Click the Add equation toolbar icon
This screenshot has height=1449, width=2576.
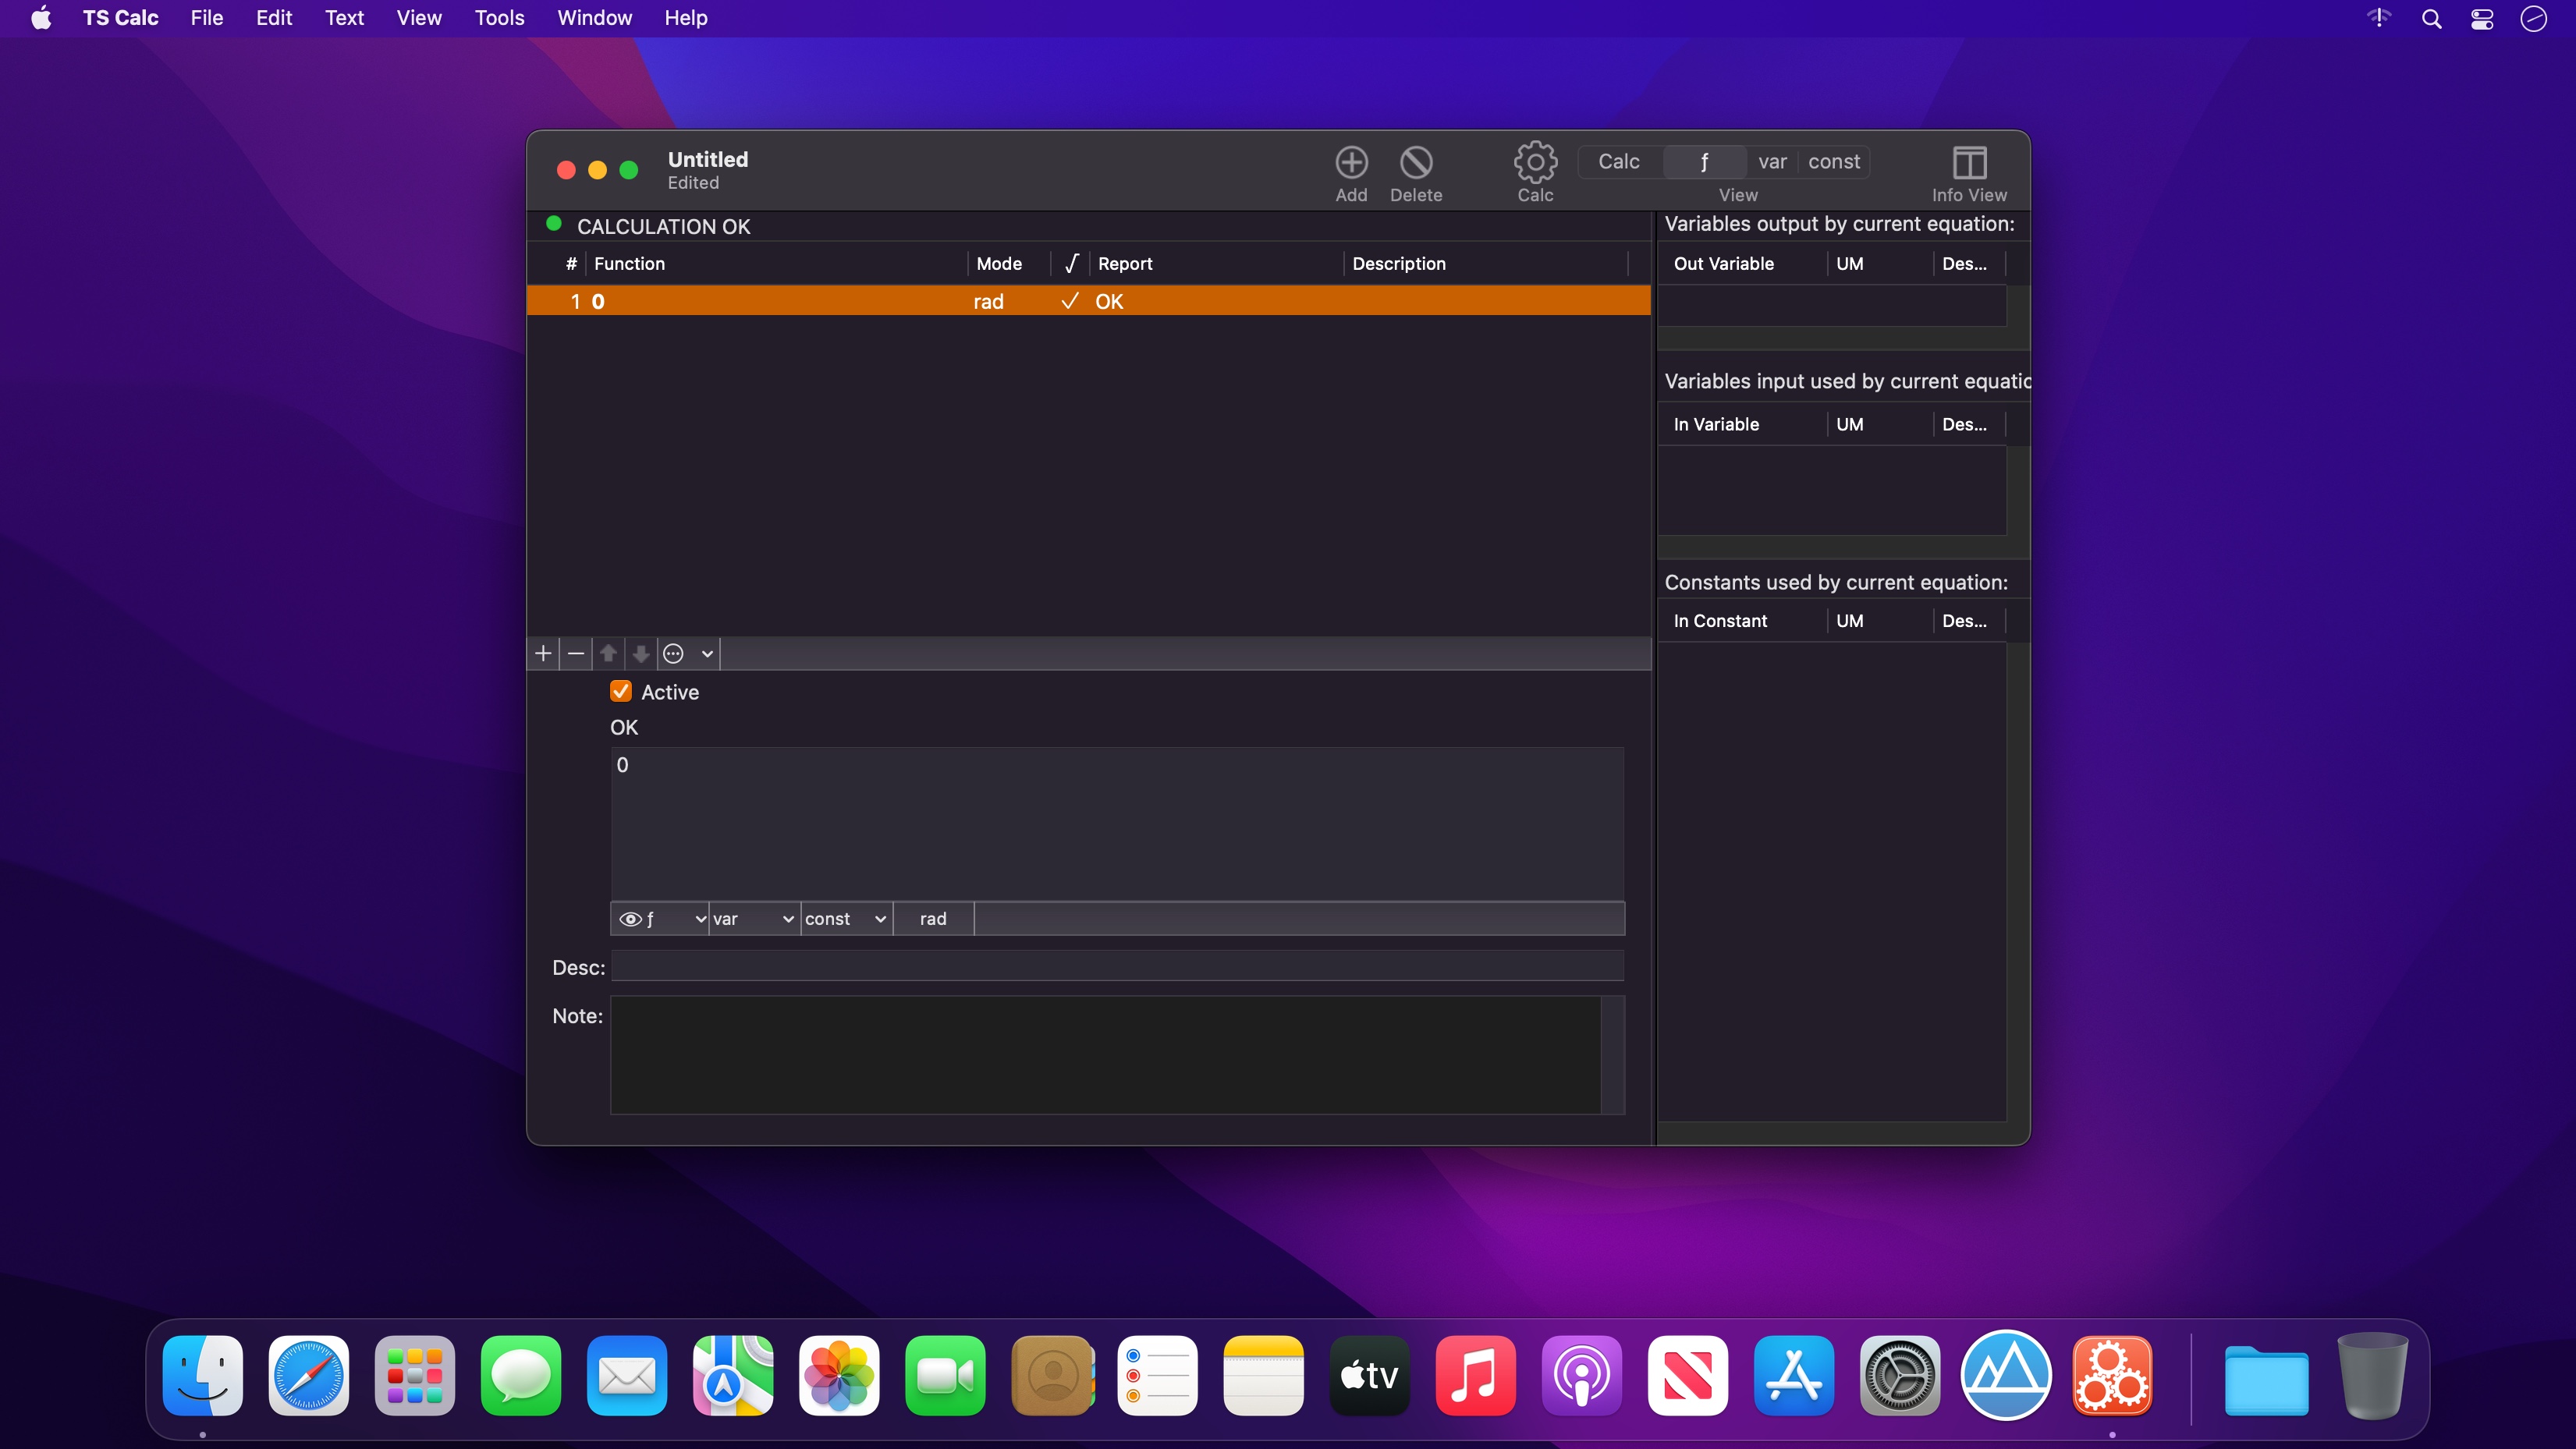click(x=1351, y=163)
